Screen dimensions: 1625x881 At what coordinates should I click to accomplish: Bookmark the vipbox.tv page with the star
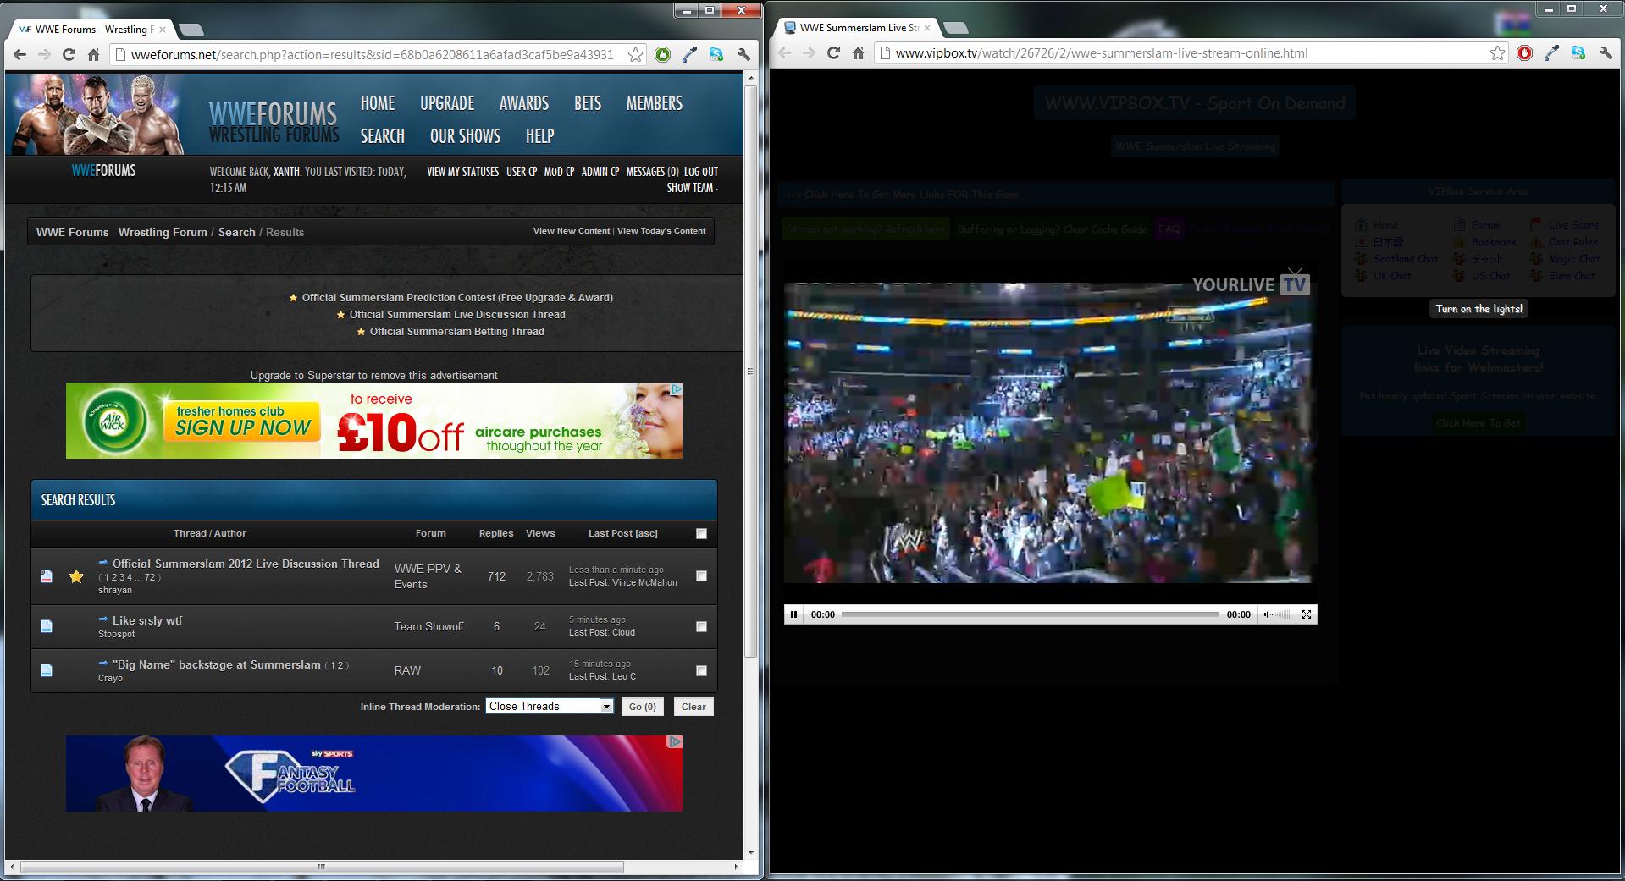point(1497,52)
